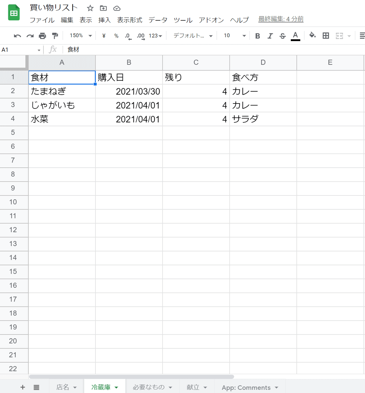Open fill color picker
The image size is (365, 393).
[312, 36]
